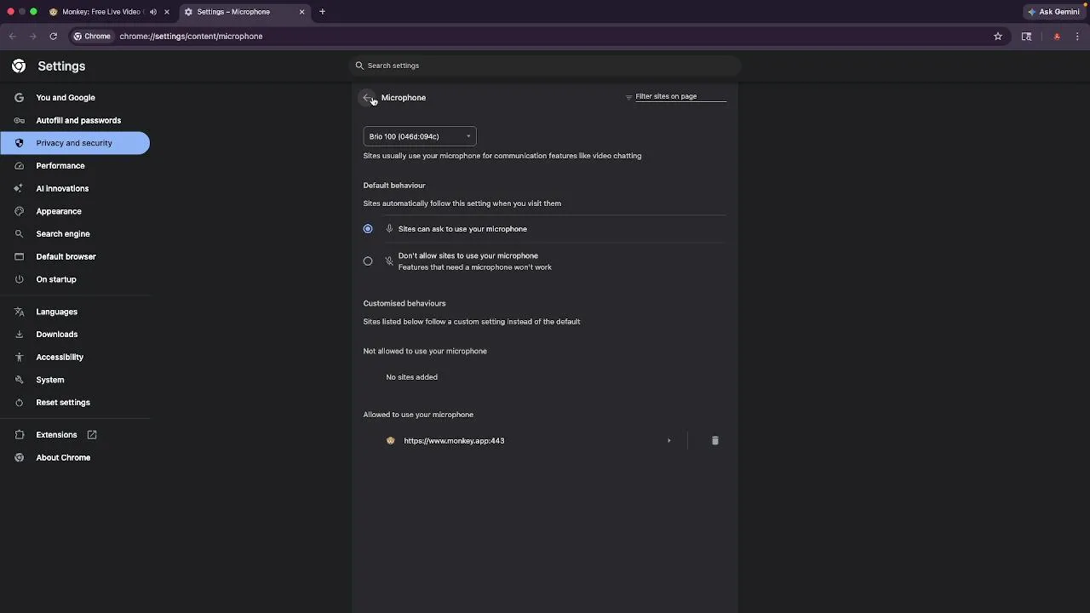Open Performance settings
This screenshot has width=1090, height=613.
tap(60, 166)
